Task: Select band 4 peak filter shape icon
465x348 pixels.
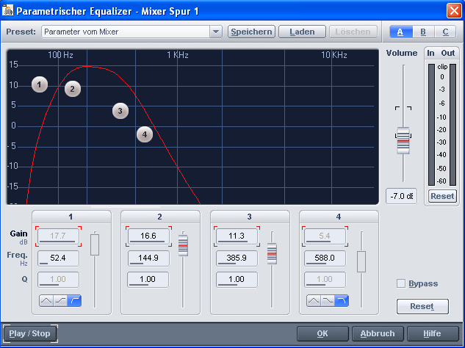Action: click(314, 301)
